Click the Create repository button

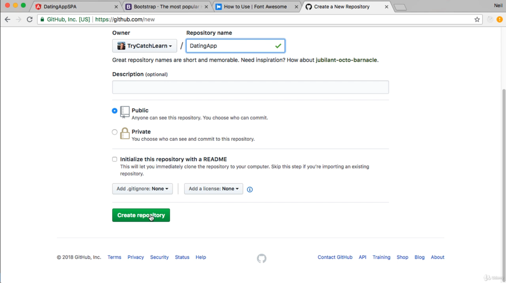click(141, 215)
